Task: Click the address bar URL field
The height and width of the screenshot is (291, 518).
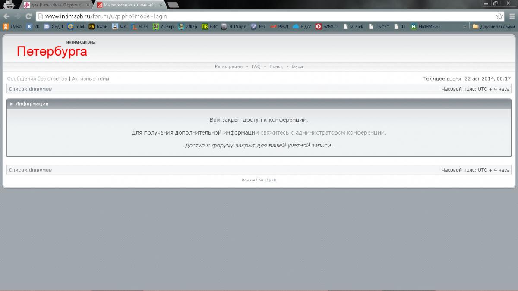Action: (259, 16)
